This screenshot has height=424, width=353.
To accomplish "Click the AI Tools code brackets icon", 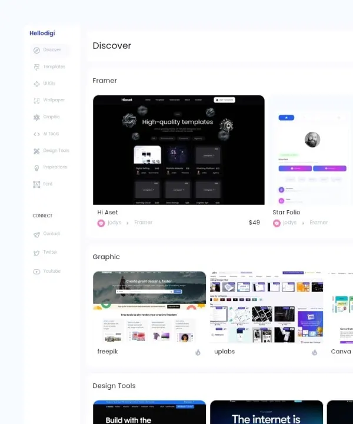I will point(36,134).
